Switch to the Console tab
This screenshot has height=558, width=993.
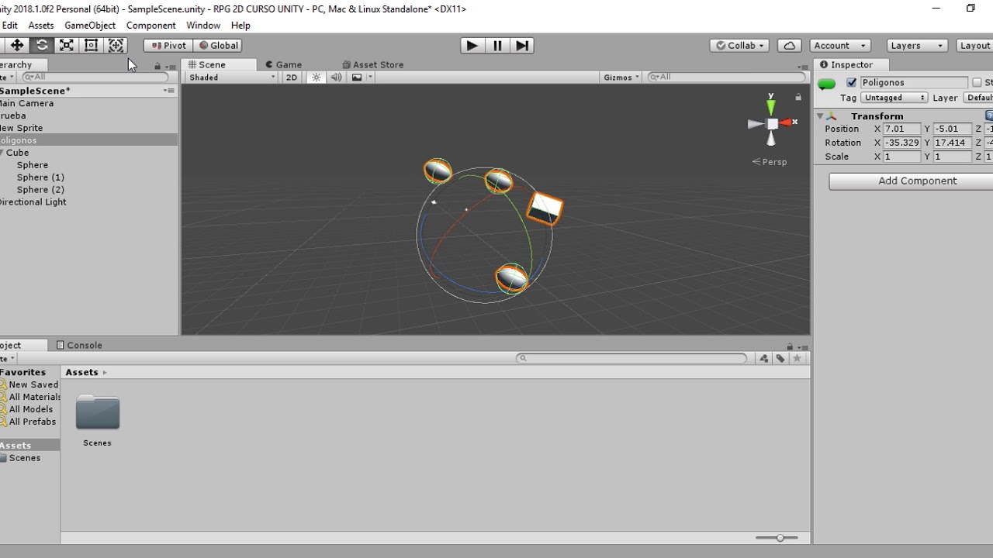(x=78, y=345)
